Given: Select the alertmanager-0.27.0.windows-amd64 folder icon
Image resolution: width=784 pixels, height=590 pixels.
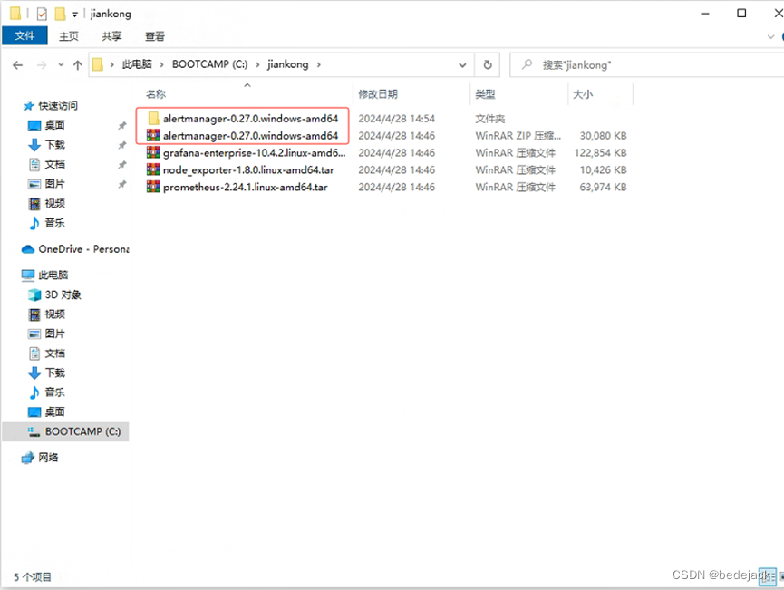Looking at the screenshot, I should coord(153,119).
